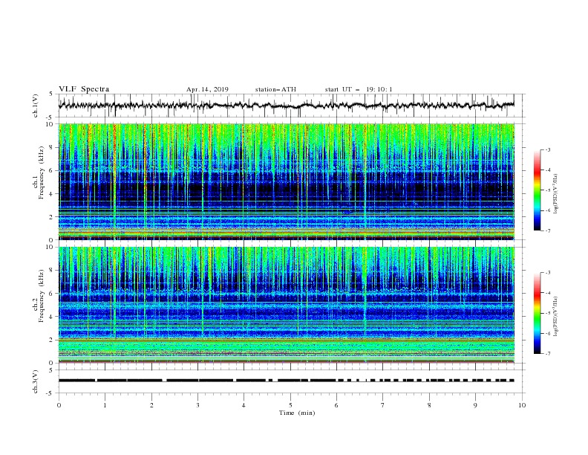Click the '-7' tick on the lower colorbar
588x455 pixels.
click(x=547, y=353)
